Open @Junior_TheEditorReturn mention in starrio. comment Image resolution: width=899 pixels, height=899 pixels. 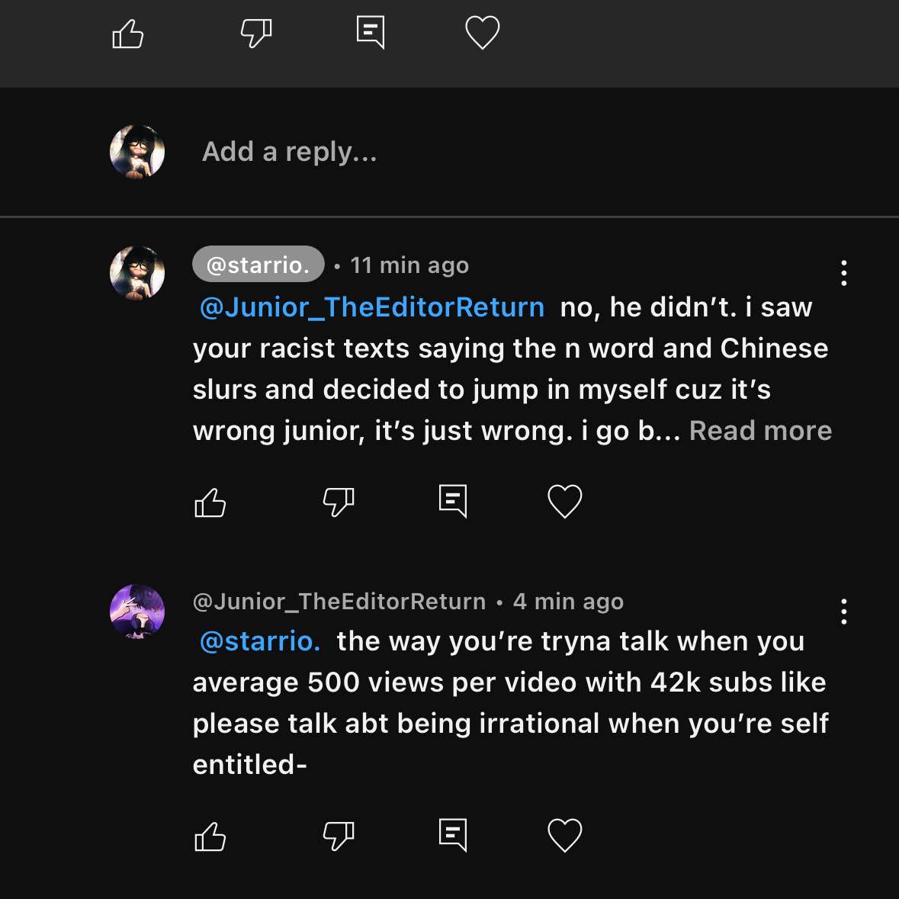pyautogui.click(x=372, y=307)
